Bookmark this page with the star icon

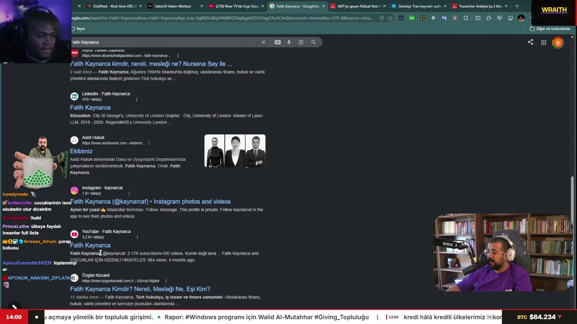(x=390, y=18)
